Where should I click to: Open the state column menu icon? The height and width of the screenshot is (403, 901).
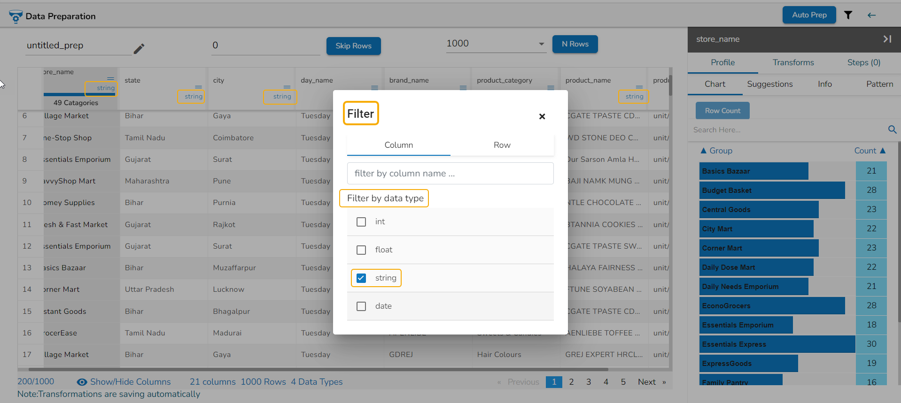tap(198, 87)
